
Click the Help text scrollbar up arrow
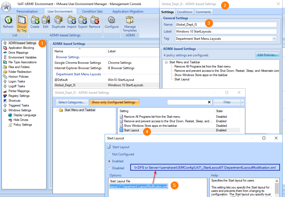277,181
